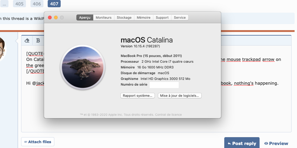Click the 2 GHz Intel Core i7 processor text
The width and height of the screenshot is (297, 148).
pyautogui.click(x=168, y=61)
